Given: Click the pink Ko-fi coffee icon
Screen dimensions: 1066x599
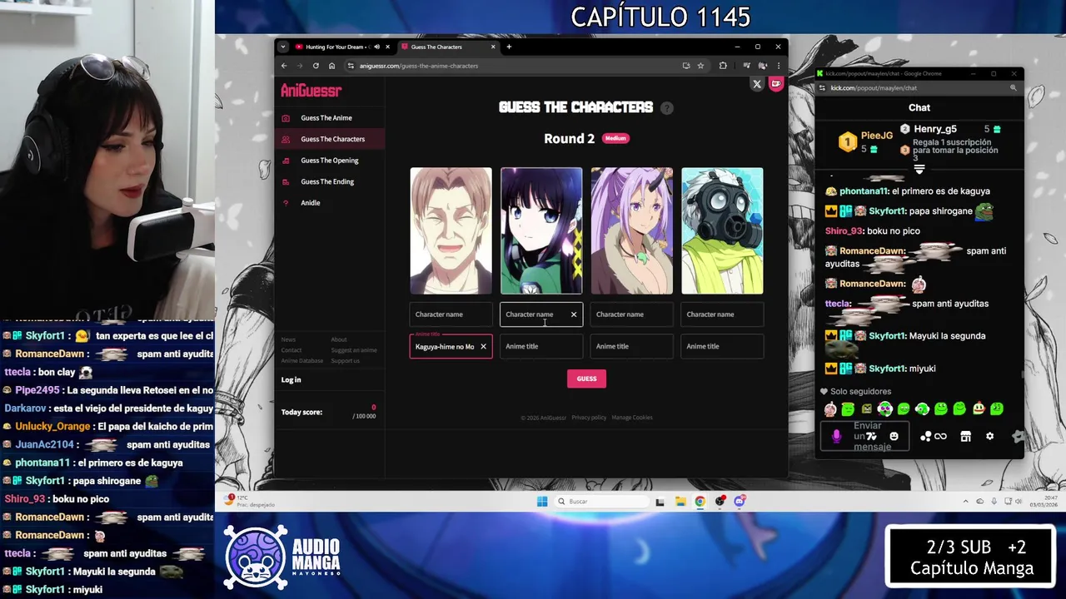Looking at the screenshot, I should coord(776,83).
